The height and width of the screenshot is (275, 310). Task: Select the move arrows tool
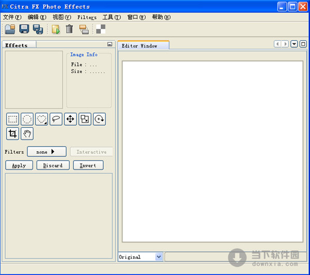coord(70,119)
